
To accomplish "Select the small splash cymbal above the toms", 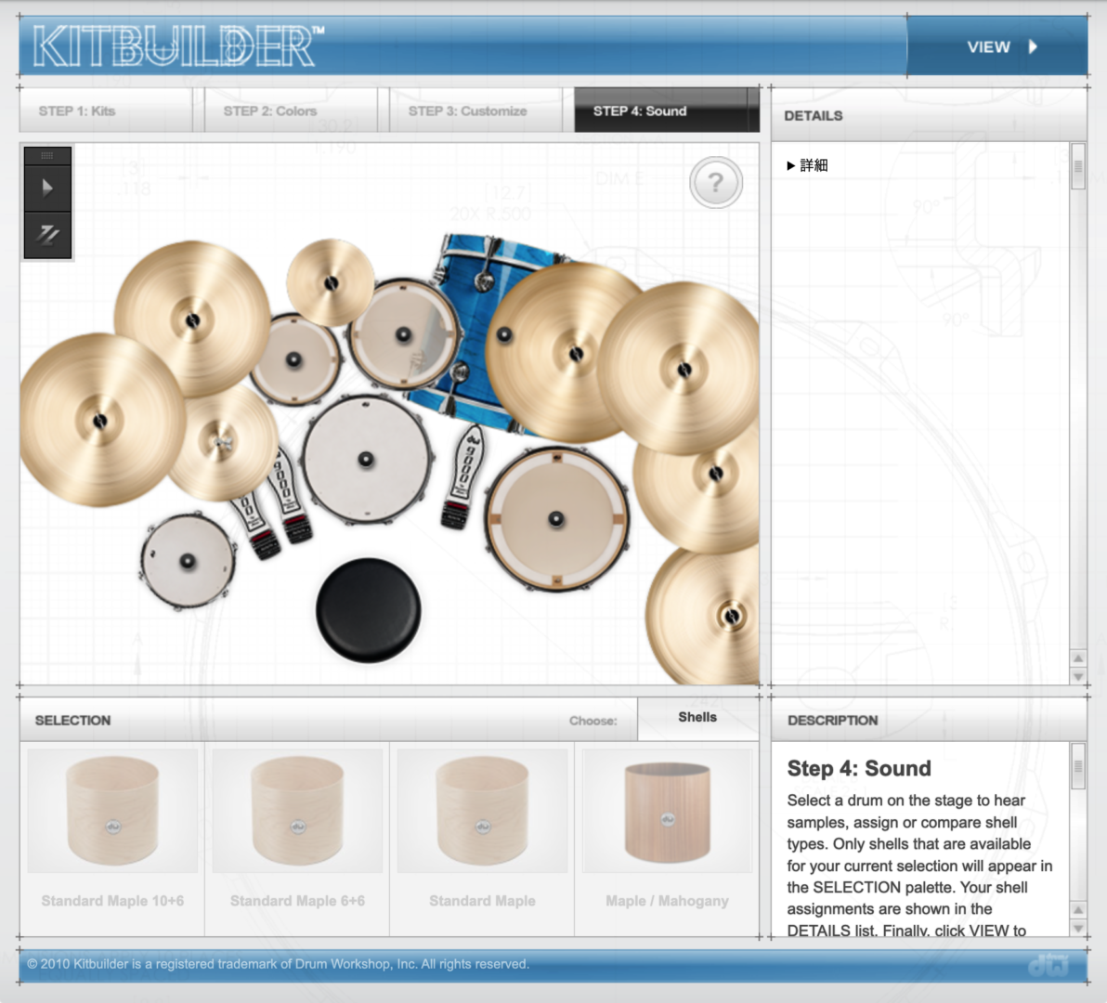I will [331, 283].
